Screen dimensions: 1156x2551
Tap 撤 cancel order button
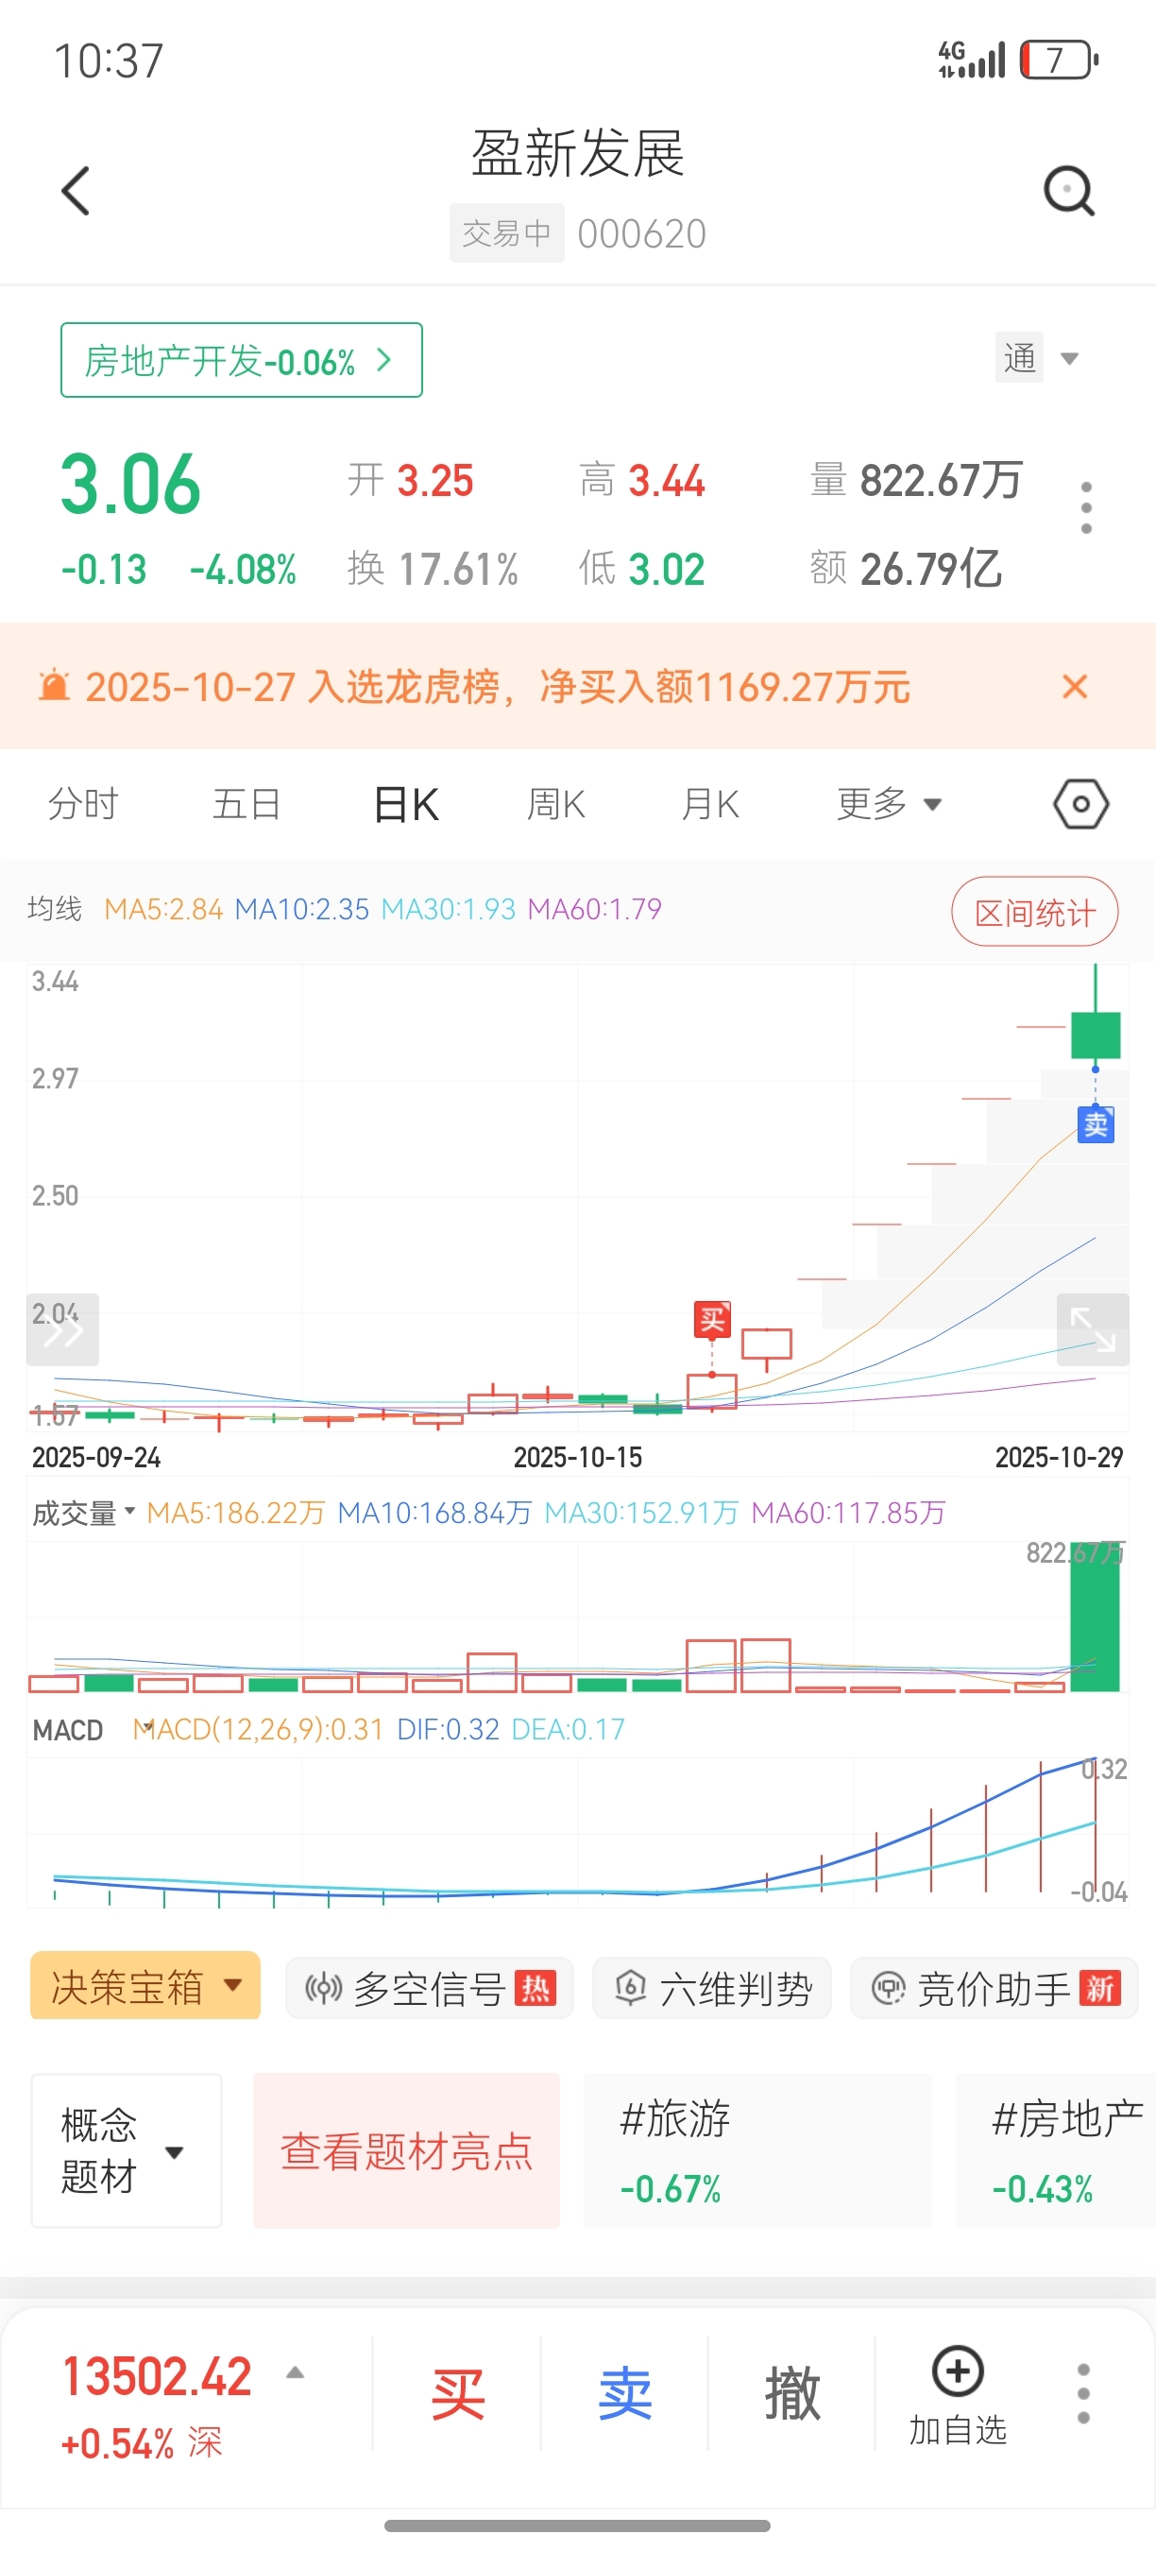tap(791, 2393)
